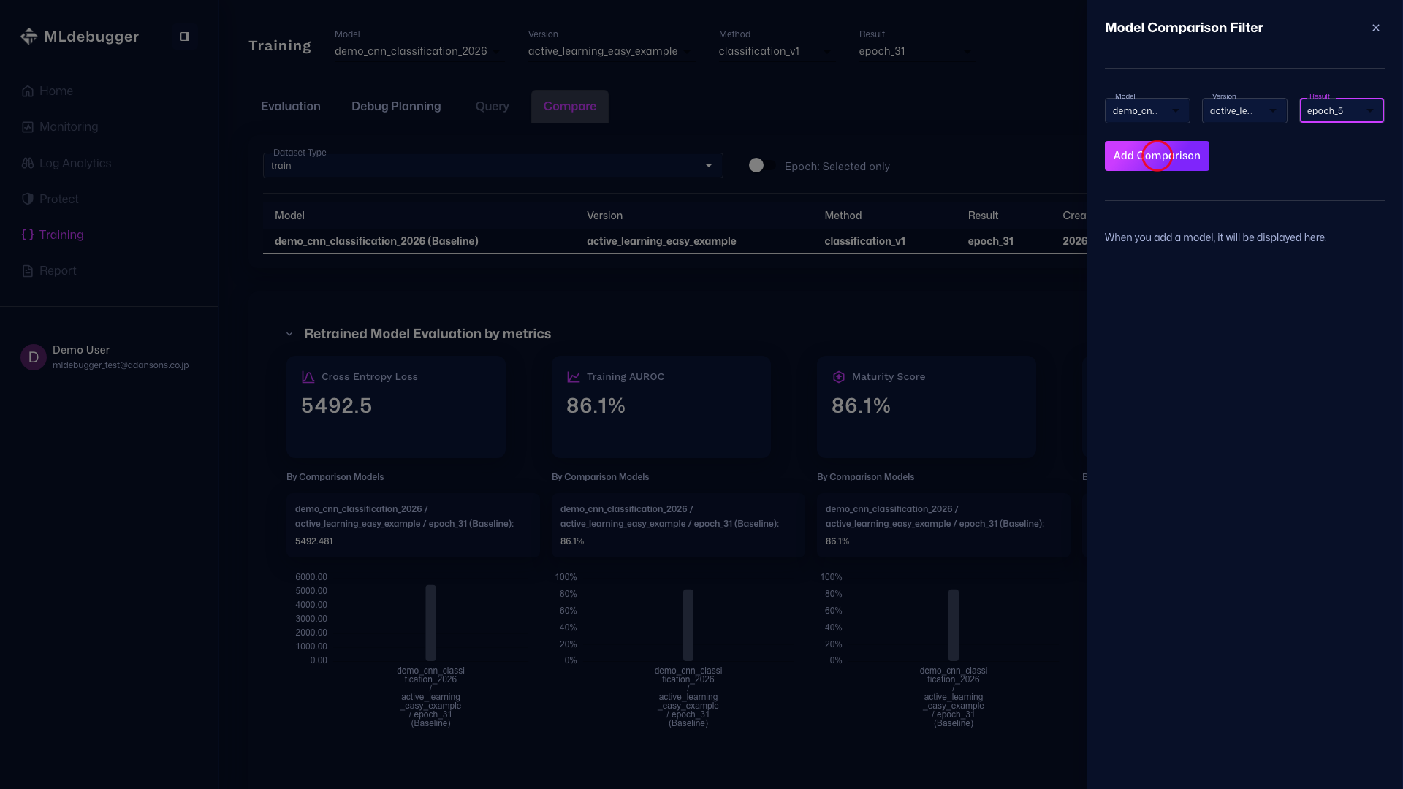Open Monitoring from the sidebar icon
The height and width of the screenshot is (789, 1403).
[28, 127]
